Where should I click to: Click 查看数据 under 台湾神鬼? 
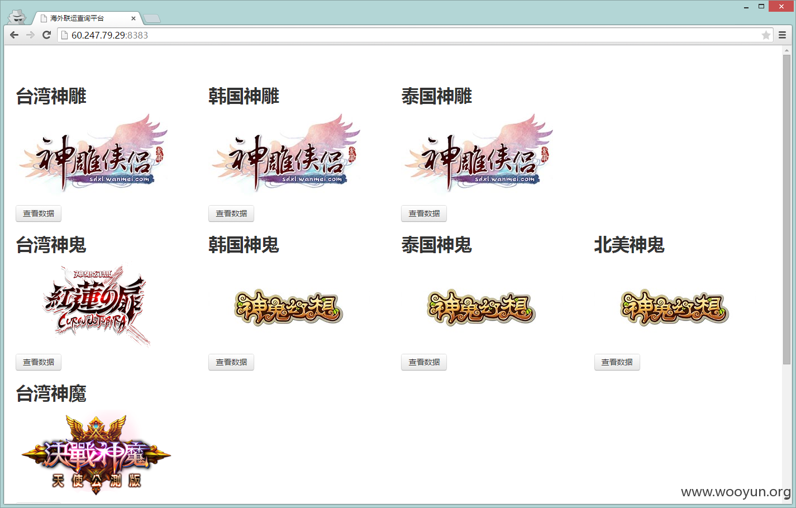click(39, 362)
